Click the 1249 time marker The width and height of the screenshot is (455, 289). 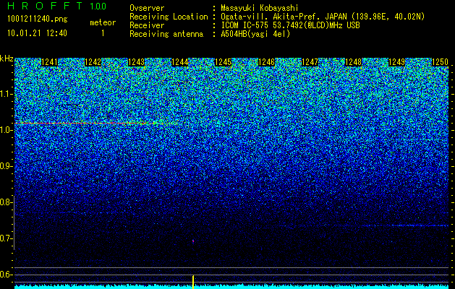[396, 62]
